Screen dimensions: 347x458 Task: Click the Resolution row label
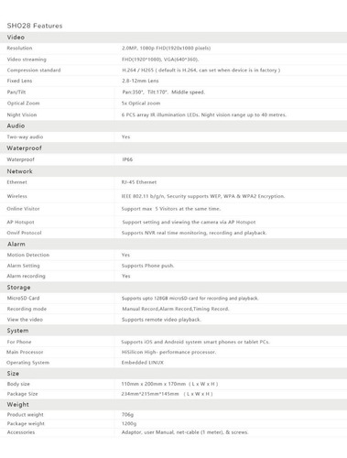19,49
